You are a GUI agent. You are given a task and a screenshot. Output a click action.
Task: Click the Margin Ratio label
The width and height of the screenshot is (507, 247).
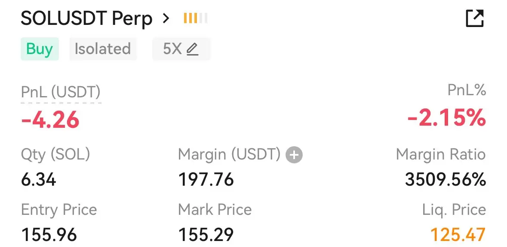click(x=441, y=154)
